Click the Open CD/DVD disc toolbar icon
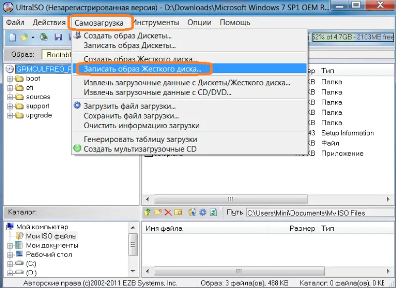This screenshot has width=396, height=288. 44,37
